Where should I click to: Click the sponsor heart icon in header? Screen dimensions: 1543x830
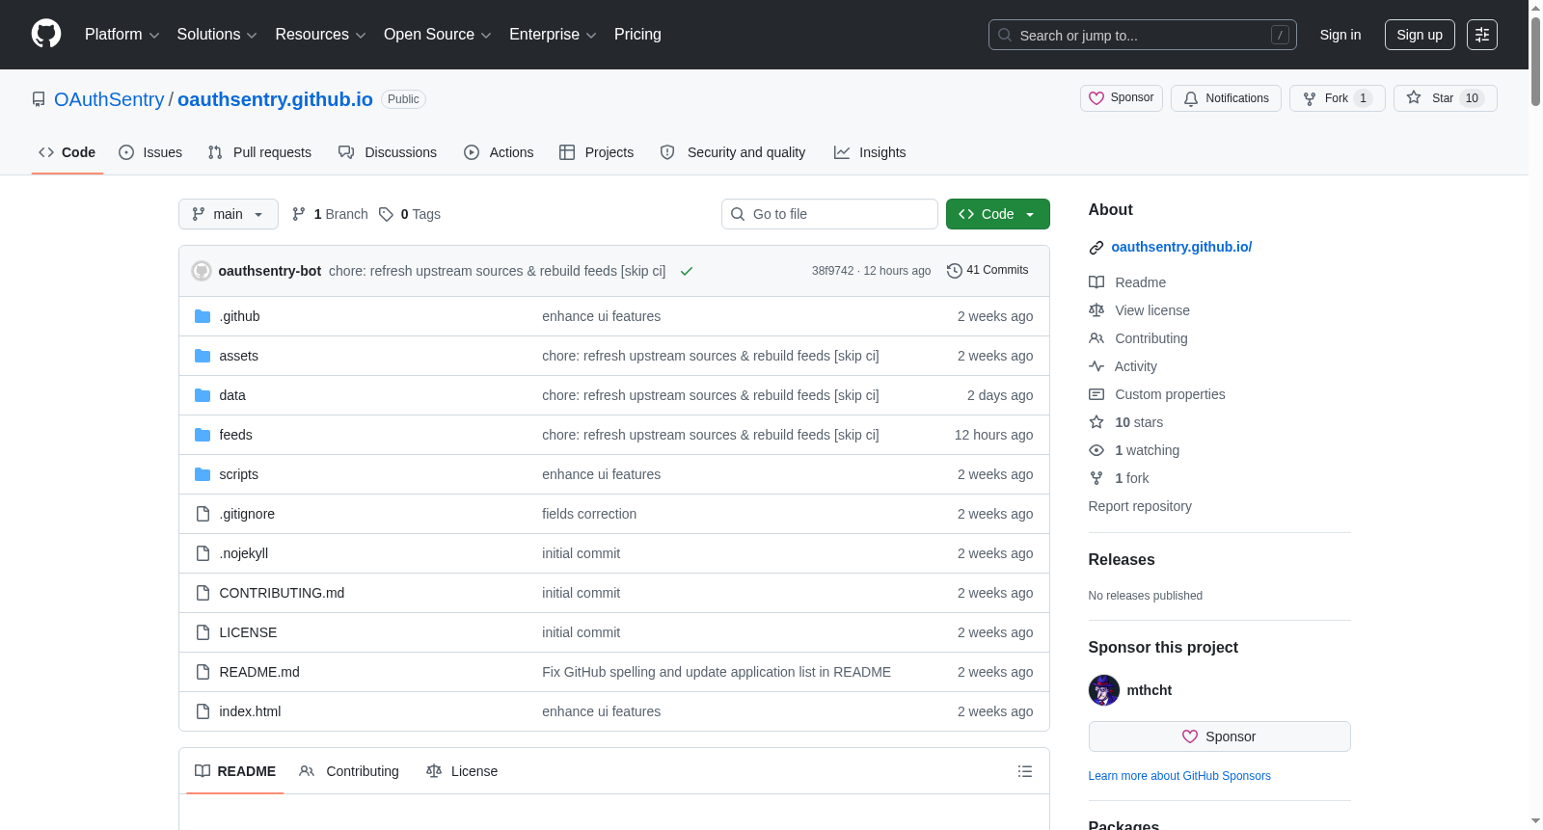pyautogui.click(x=1096, y=98)
